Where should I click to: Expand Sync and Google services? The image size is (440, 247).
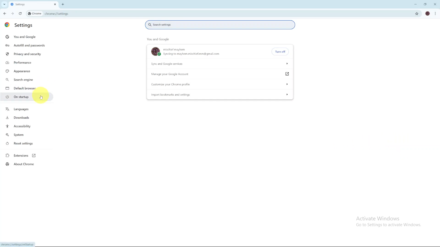click(220, 64)
